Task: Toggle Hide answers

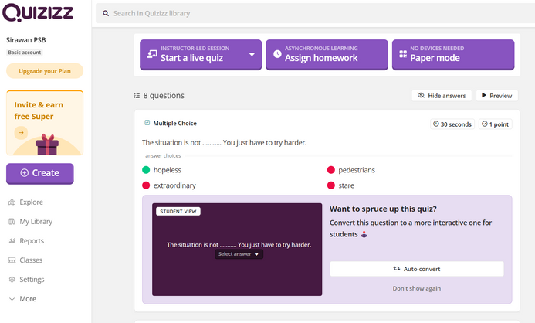Action: click(x=441, y=96)
